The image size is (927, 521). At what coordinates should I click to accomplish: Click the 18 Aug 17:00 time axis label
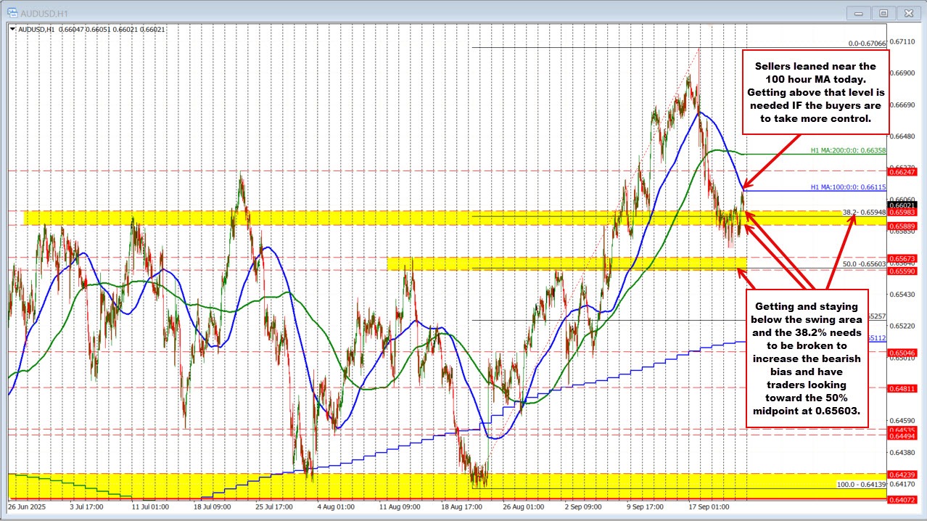tap(463, 507)
